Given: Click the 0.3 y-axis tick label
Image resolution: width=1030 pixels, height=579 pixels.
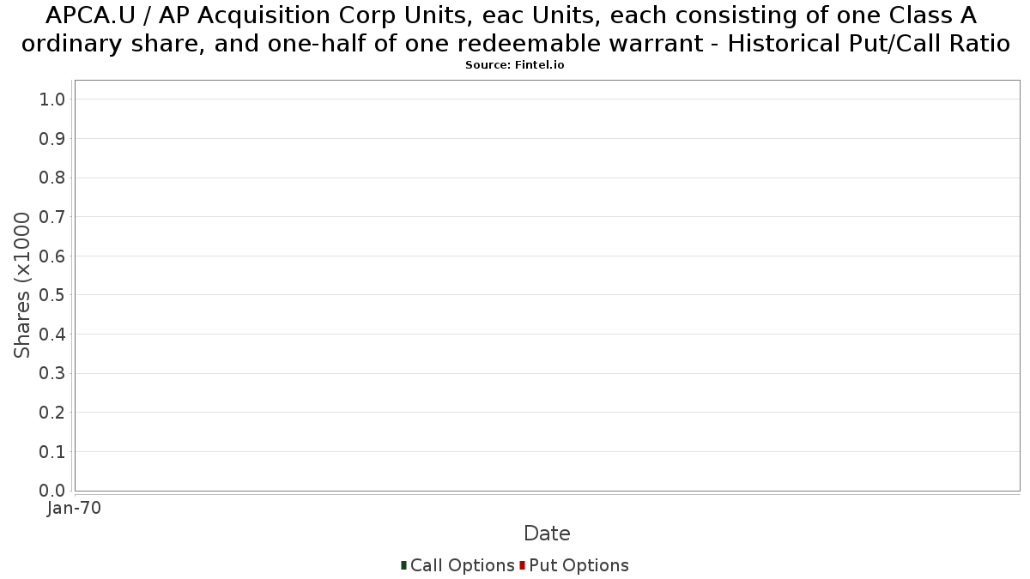Looking at the screenshot, I should [52, 373].
